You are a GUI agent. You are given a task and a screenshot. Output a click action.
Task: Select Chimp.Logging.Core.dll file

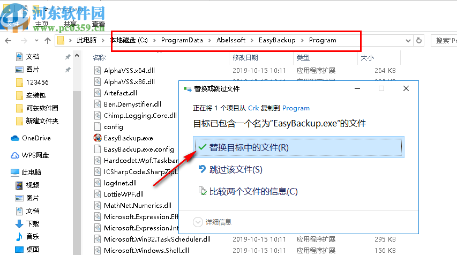[140, 115]
